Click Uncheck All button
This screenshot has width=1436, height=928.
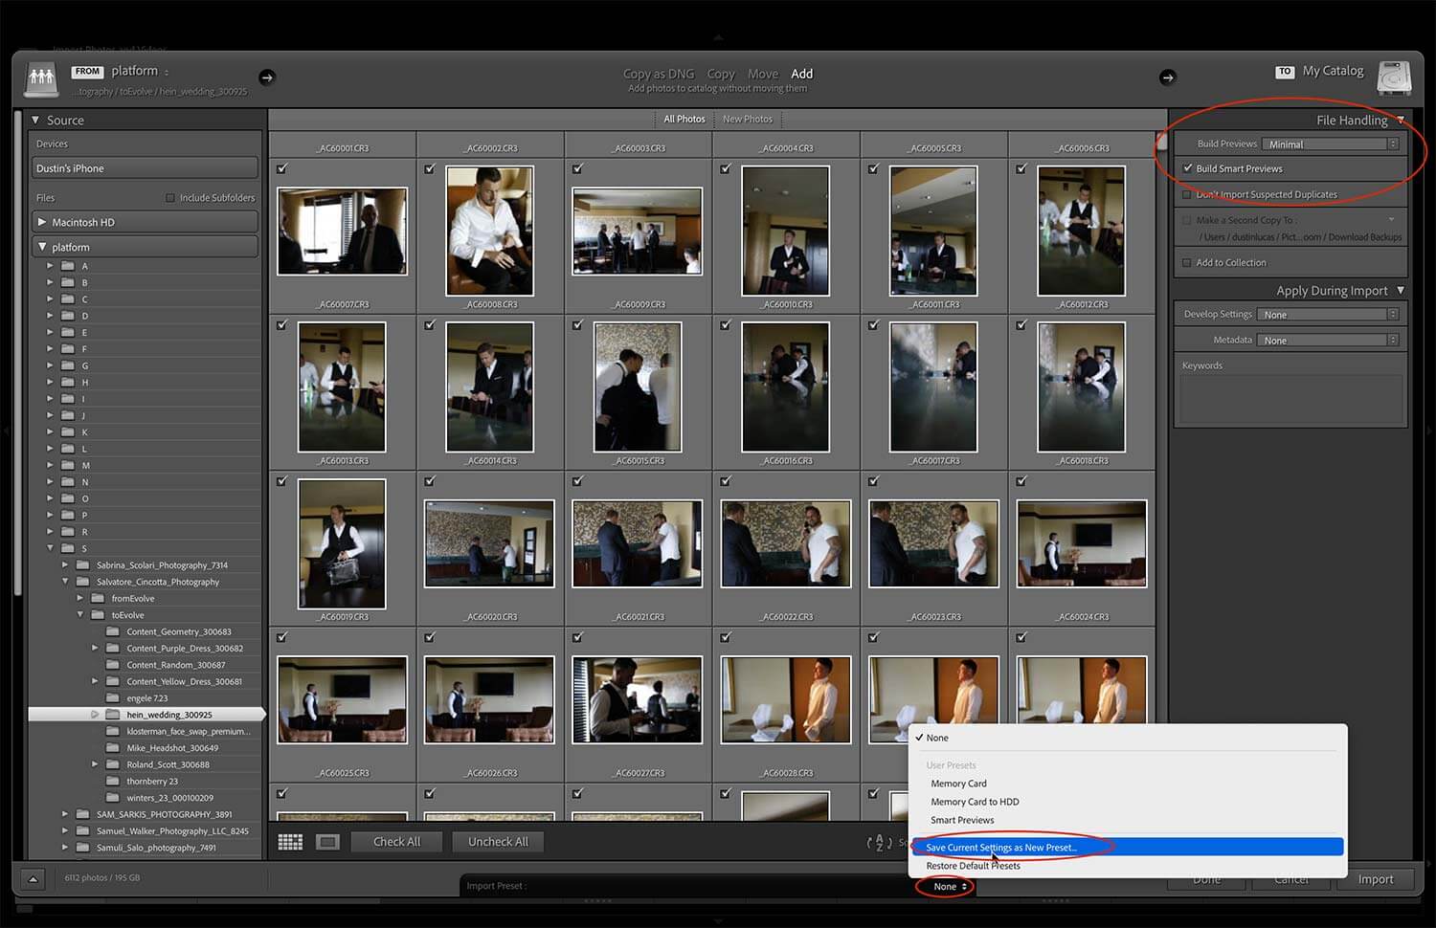pyautogui.click(x=498, y=842)
